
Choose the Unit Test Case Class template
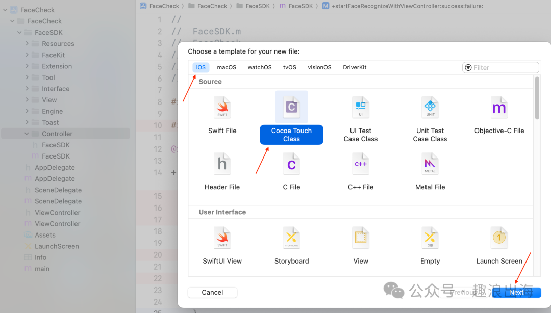430,119
